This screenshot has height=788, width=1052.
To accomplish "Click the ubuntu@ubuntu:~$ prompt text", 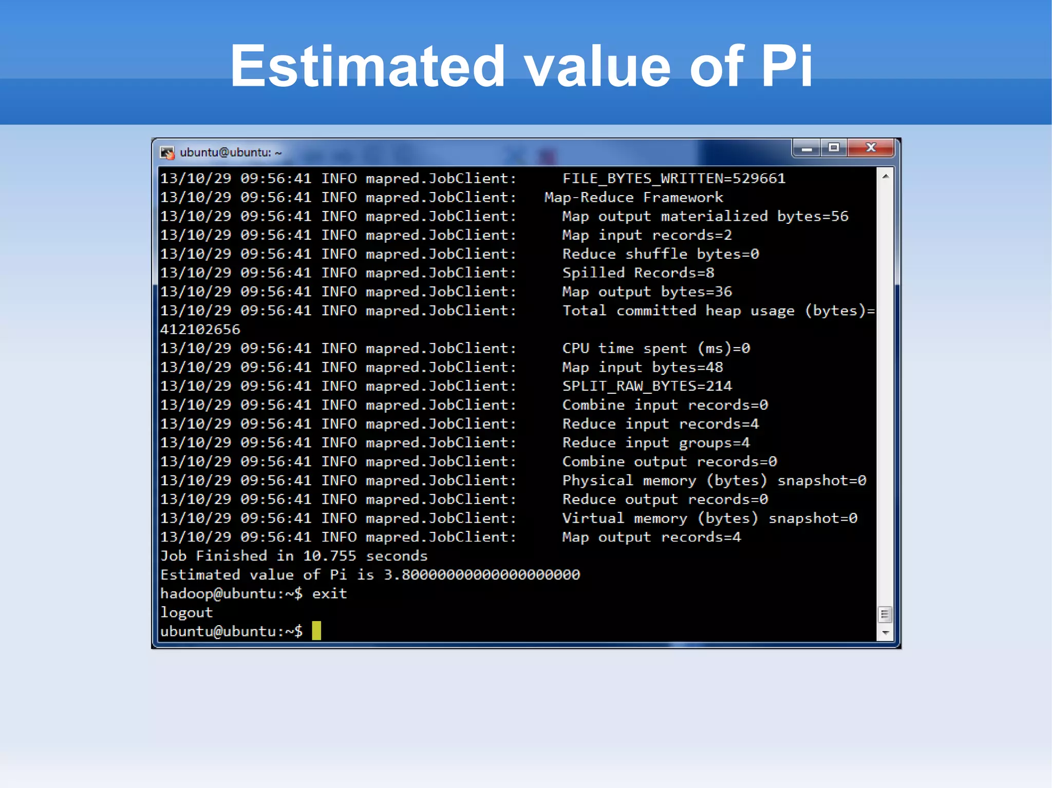I will [232, 631].
